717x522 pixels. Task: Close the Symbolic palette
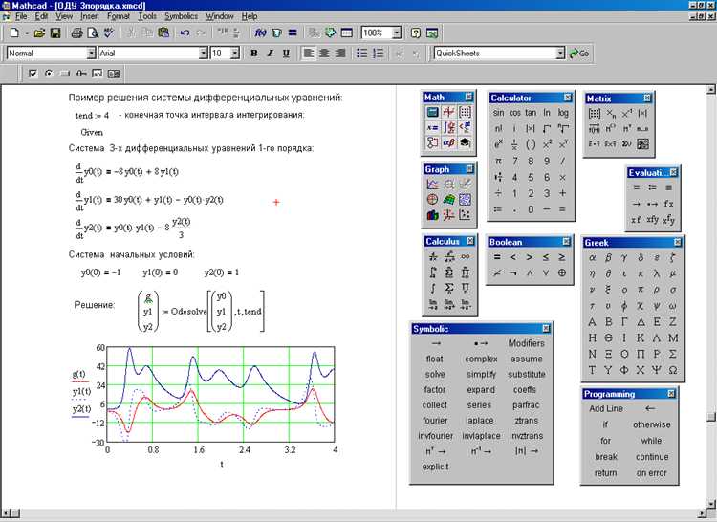[546, 329]
